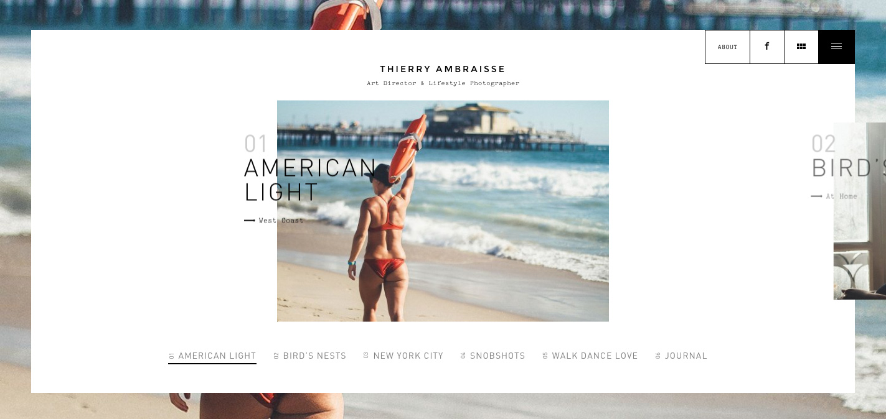Open the lifeguard beach photo

coord(443,211)
